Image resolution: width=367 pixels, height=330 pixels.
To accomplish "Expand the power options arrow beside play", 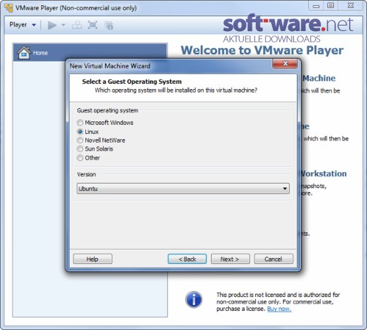I will point(63,25).
